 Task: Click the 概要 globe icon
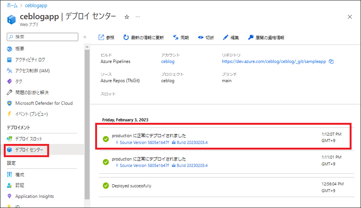[9, 49]
